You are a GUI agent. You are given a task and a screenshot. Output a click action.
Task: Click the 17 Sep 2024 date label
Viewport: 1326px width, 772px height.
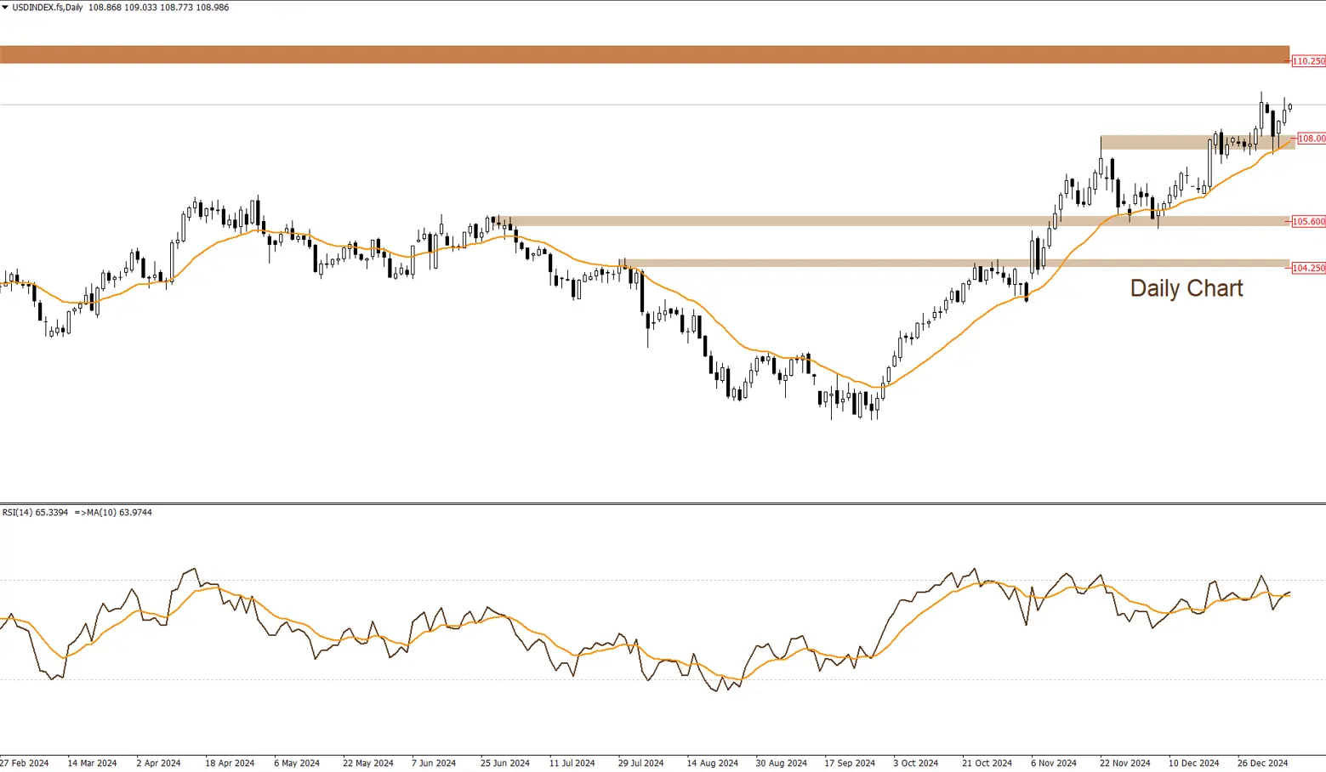coord(849,763)
